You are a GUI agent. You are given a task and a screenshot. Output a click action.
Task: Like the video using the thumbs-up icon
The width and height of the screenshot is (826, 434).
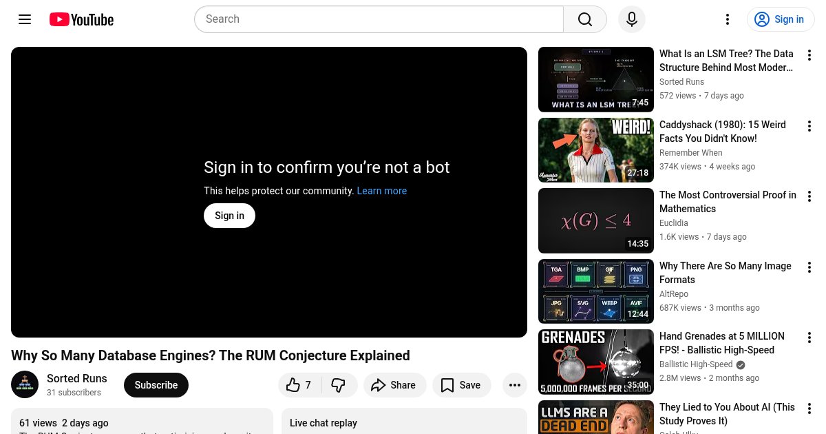point(293,385)
